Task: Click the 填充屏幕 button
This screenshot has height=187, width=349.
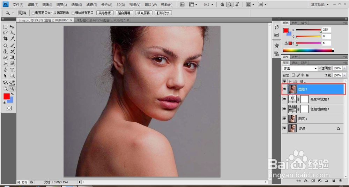Action: click(x=143, y=13)
